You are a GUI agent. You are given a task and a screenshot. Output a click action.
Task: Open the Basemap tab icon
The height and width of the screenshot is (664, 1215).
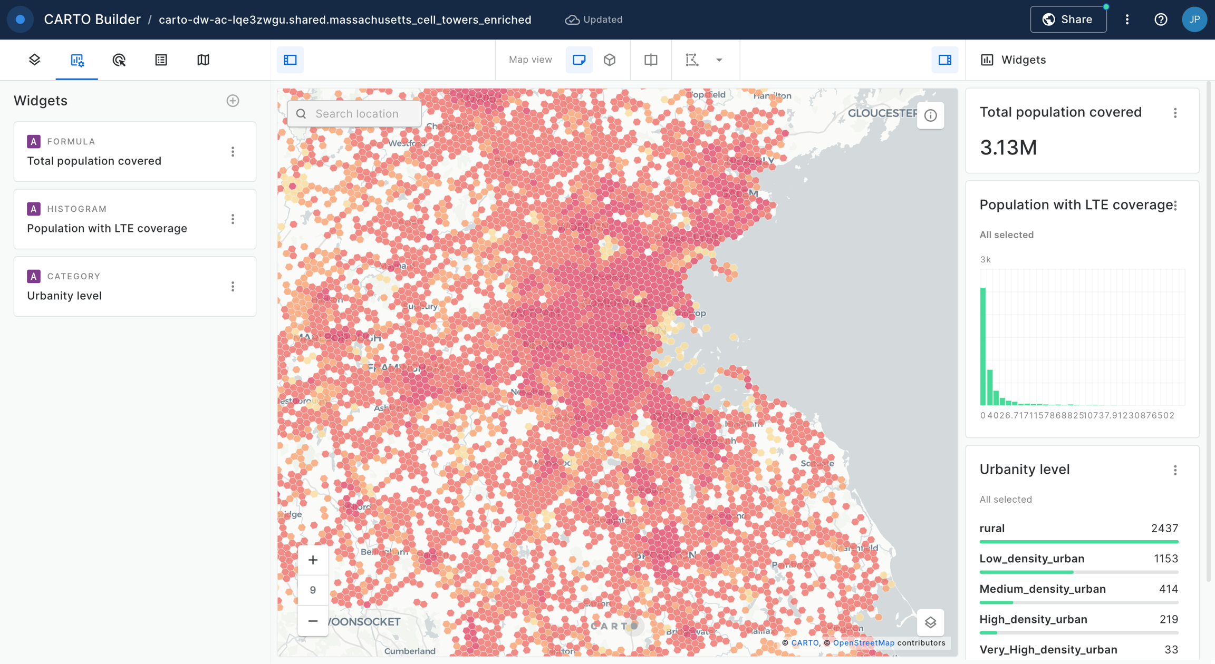click(x=203, y=60)
